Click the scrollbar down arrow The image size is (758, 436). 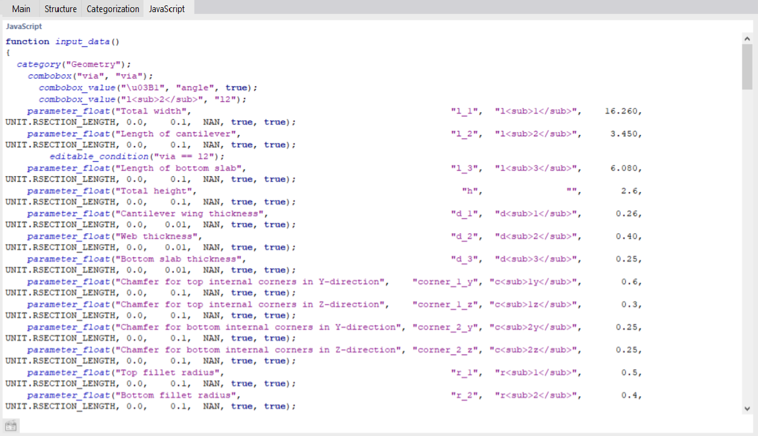pos(747,408)
